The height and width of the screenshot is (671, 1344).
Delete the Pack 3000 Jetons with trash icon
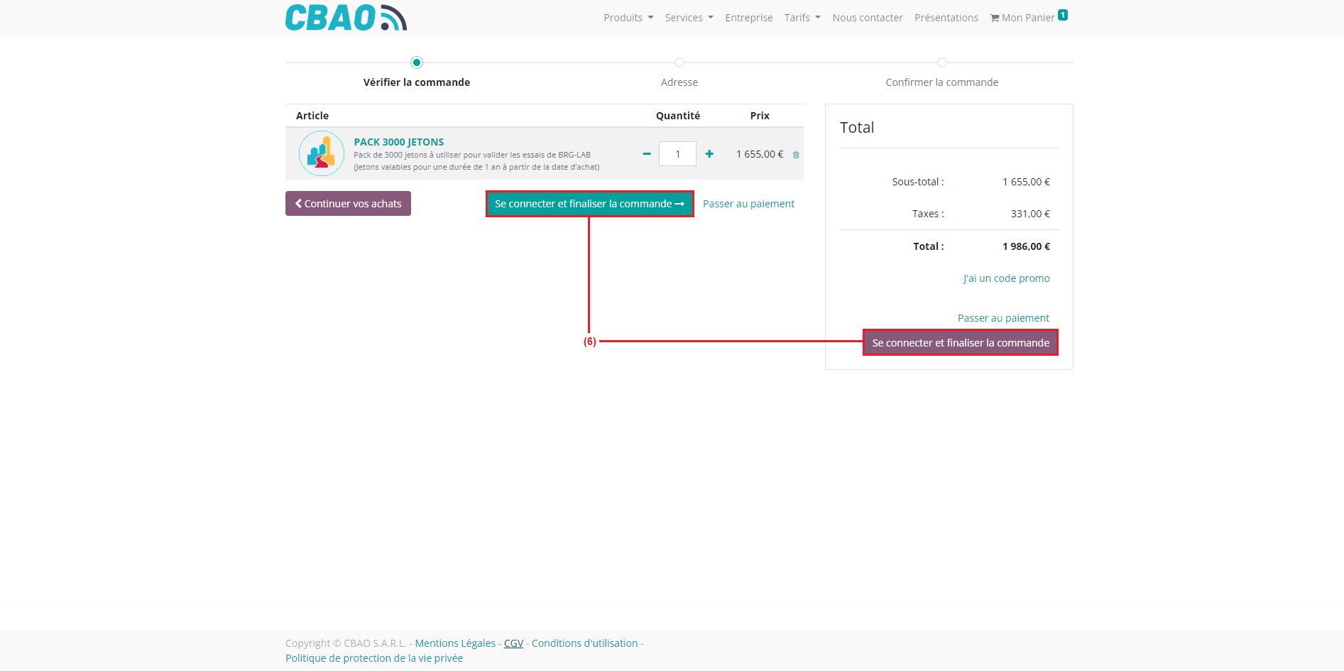796,155
